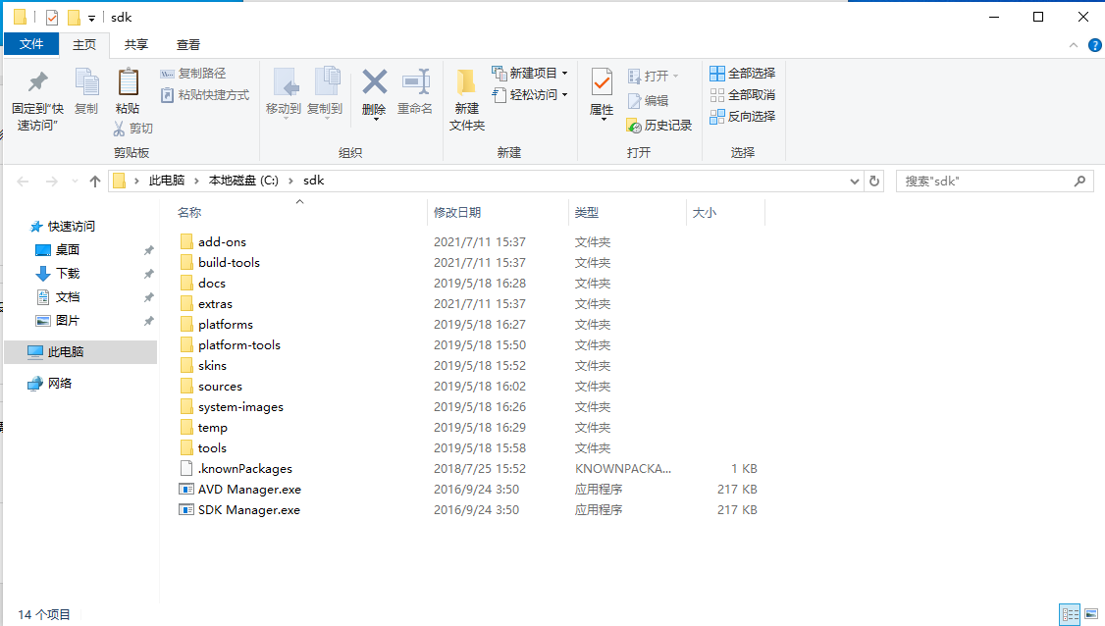This screenshot has height=626, width=1105.
Task: Select 文档 in navigation pane
Action: [x=68, y=296]
